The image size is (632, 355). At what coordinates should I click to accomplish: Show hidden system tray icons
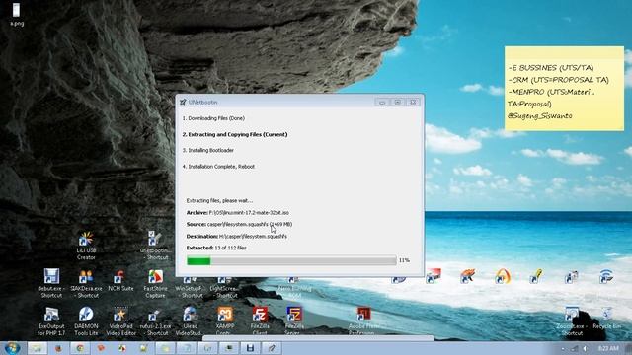pos(563,348)
